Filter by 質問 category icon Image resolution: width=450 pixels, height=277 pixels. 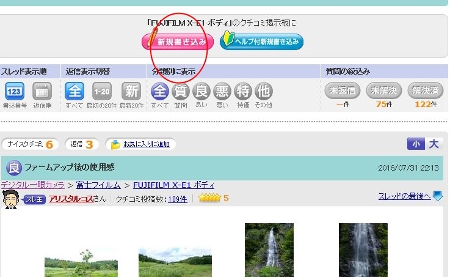pos(181,91)
